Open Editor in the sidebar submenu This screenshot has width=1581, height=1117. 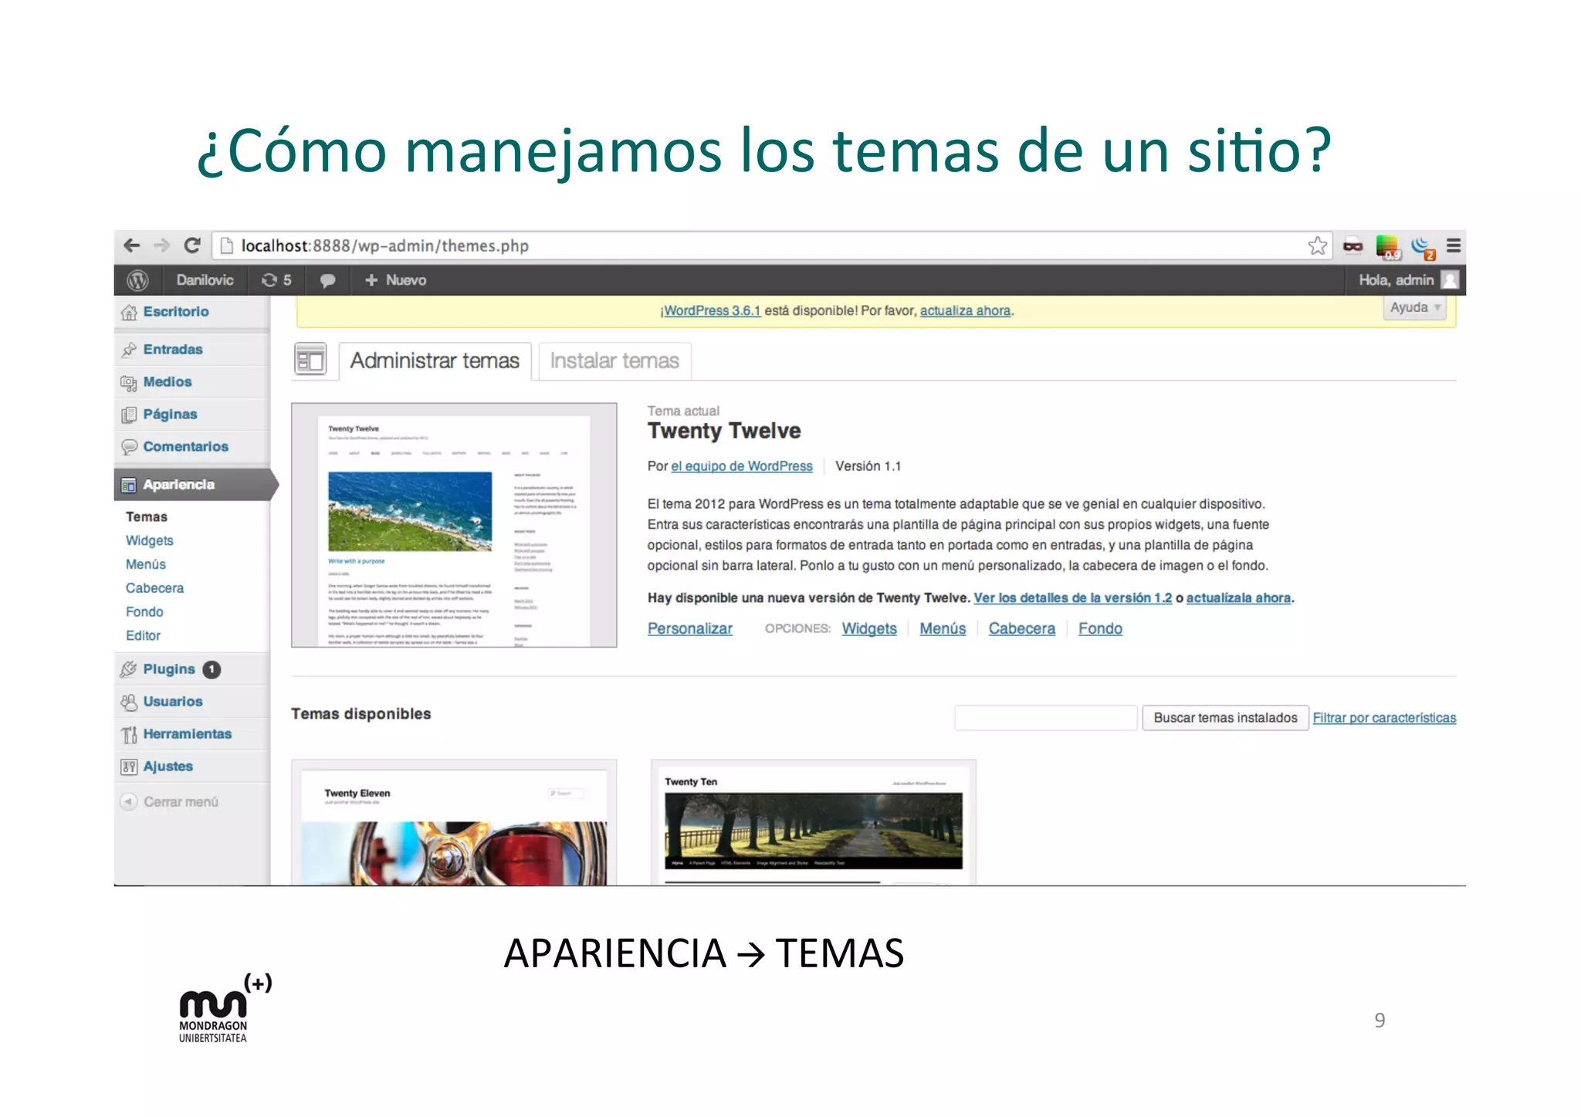tap(144, 636)
